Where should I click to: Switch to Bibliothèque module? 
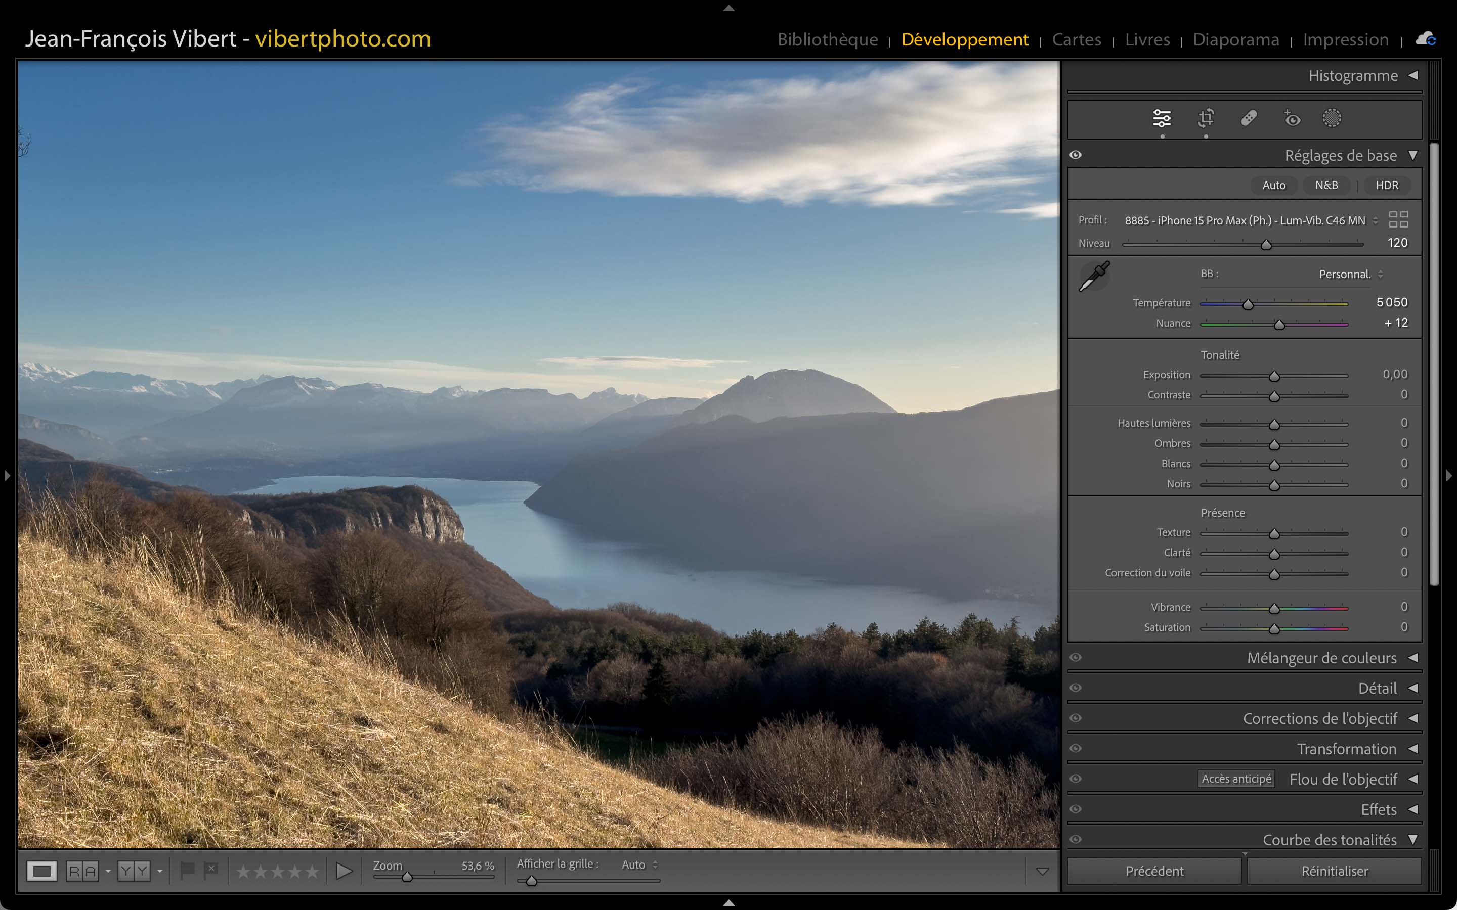coord(827,40)
